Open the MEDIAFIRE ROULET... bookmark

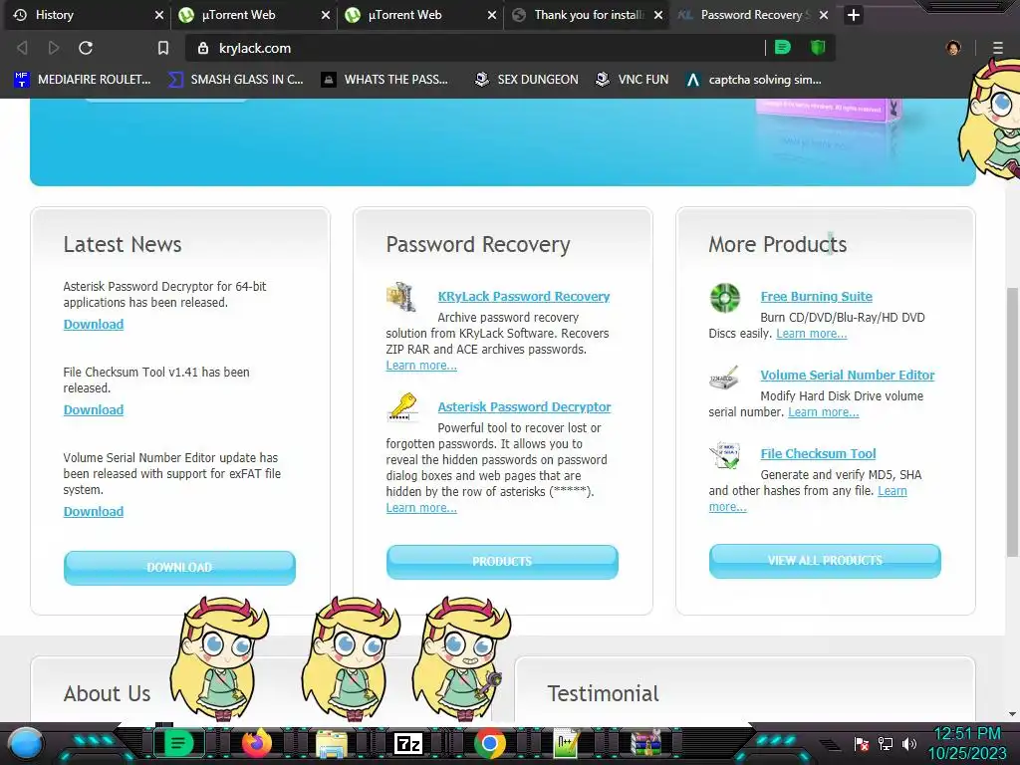point(82,80)
